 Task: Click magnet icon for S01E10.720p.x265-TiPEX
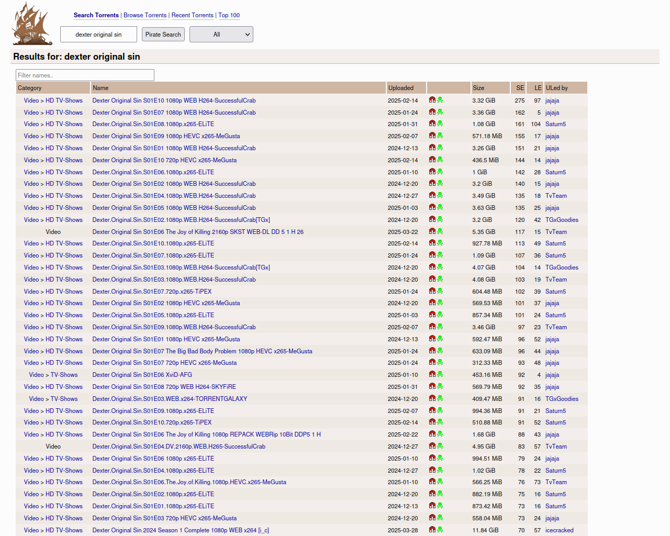click(x=432, y=422)
